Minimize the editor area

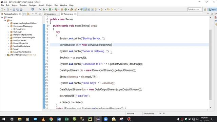pos(208,14)
